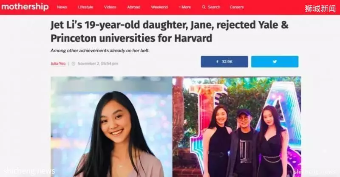Share article on Twitter button
This screenshot has width=340, height=177.
(275, 62)
